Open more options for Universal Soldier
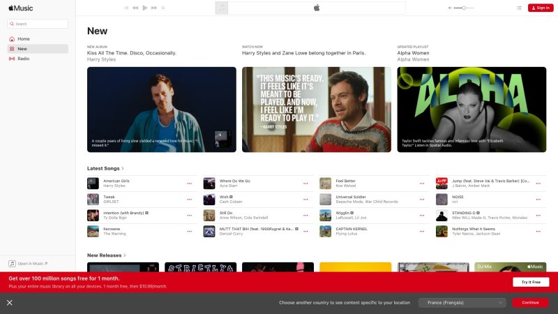This screenshot has width=558, height=314. coord(422,200)
